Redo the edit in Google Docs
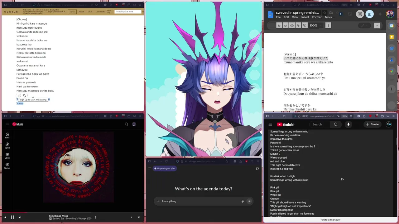The image size is (399, 224). pos(285,26)
